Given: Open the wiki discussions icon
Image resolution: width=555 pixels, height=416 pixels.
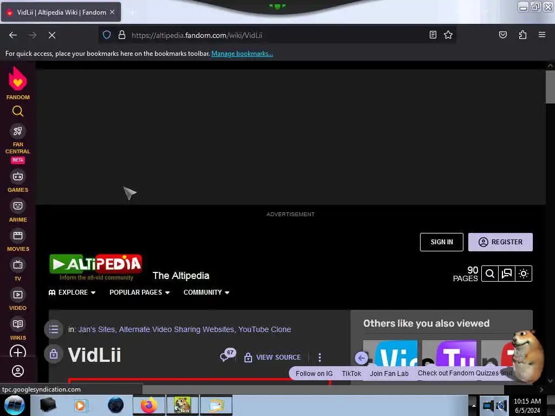Looking at the screenshot, I should click(x=507, y=274).
